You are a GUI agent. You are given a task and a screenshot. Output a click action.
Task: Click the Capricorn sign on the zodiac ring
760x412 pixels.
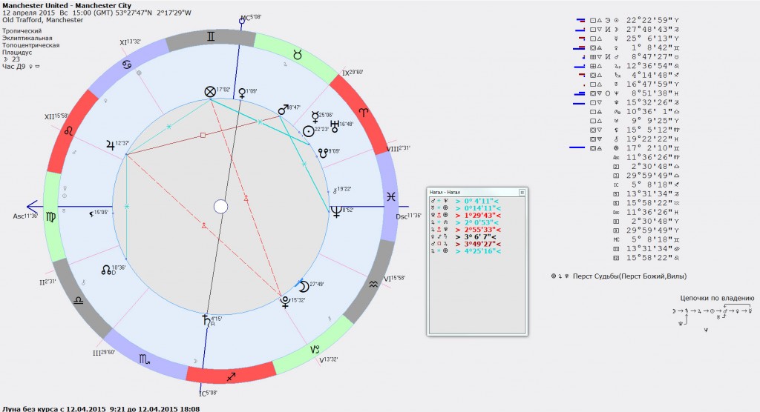point(315,350)
